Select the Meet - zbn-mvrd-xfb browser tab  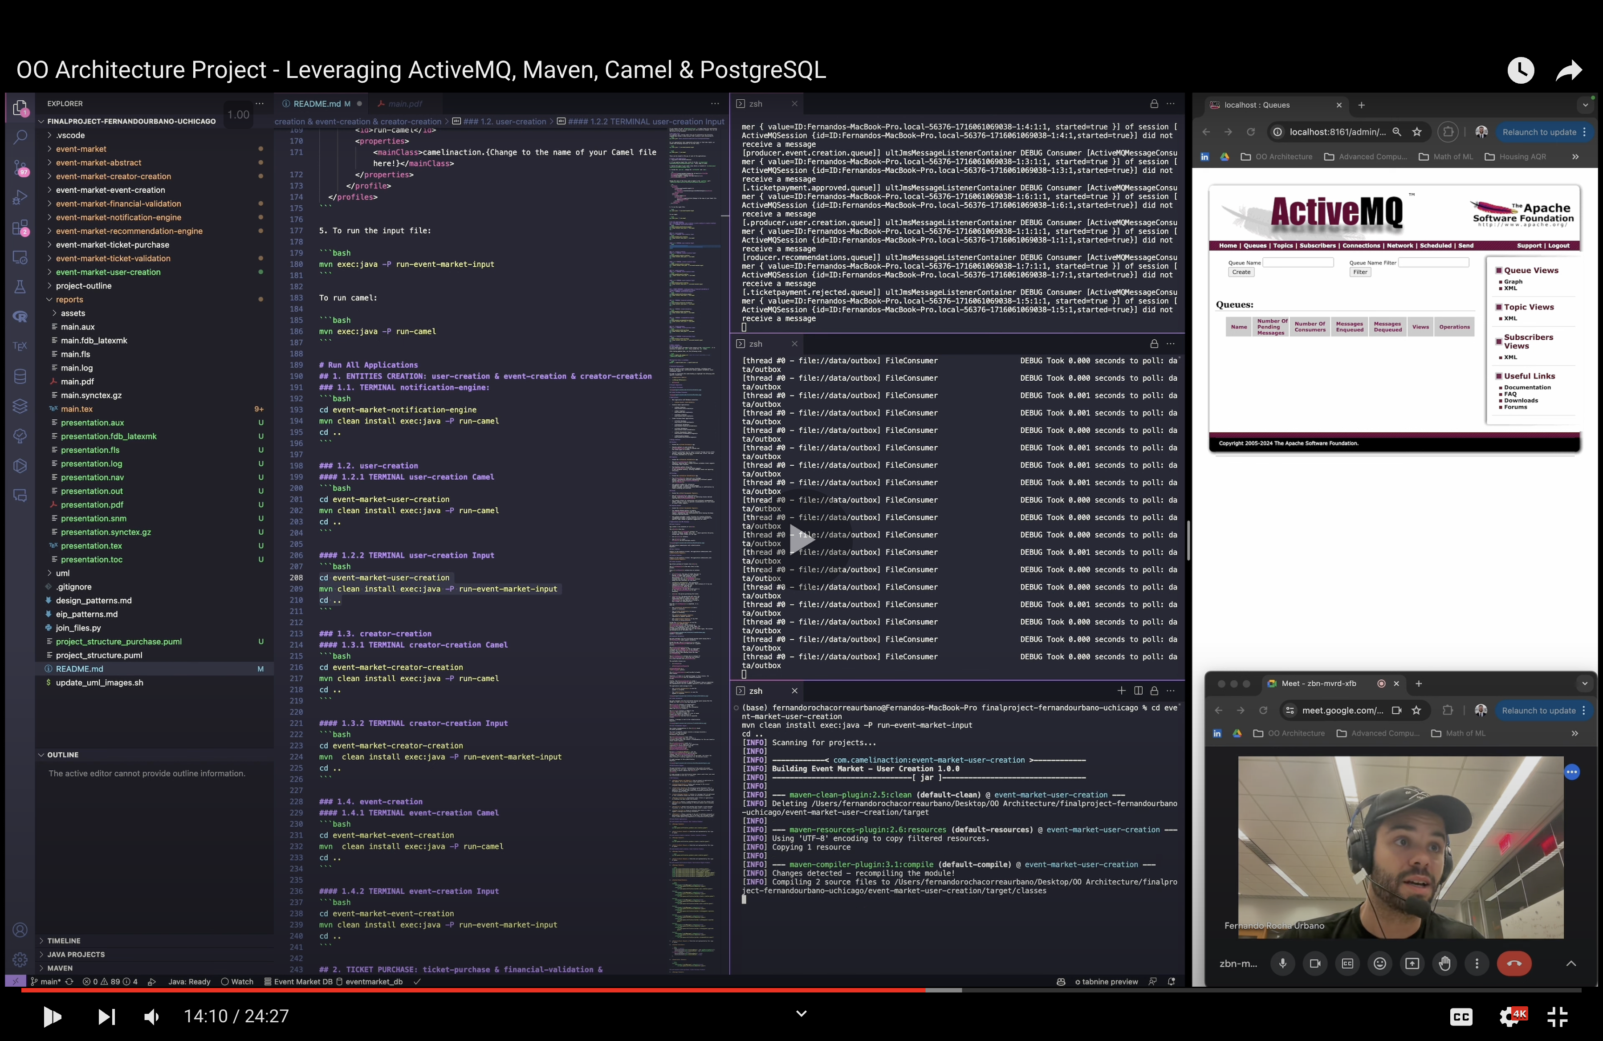1332,683
